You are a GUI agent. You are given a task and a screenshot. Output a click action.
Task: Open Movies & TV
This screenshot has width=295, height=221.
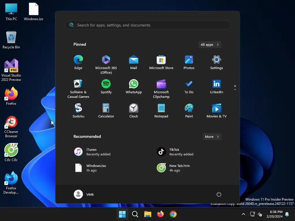point(217,111)
